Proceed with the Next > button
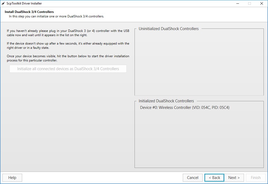 (234, 178)
